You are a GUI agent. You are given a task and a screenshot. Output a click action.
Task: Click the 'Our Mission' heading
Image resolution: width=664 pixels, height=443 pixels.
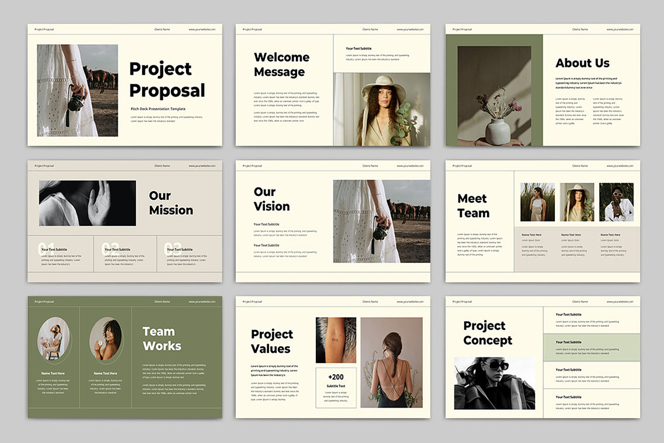point(171,203)
